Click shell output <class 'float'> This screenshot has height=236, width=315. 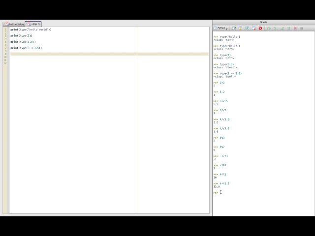225,67
